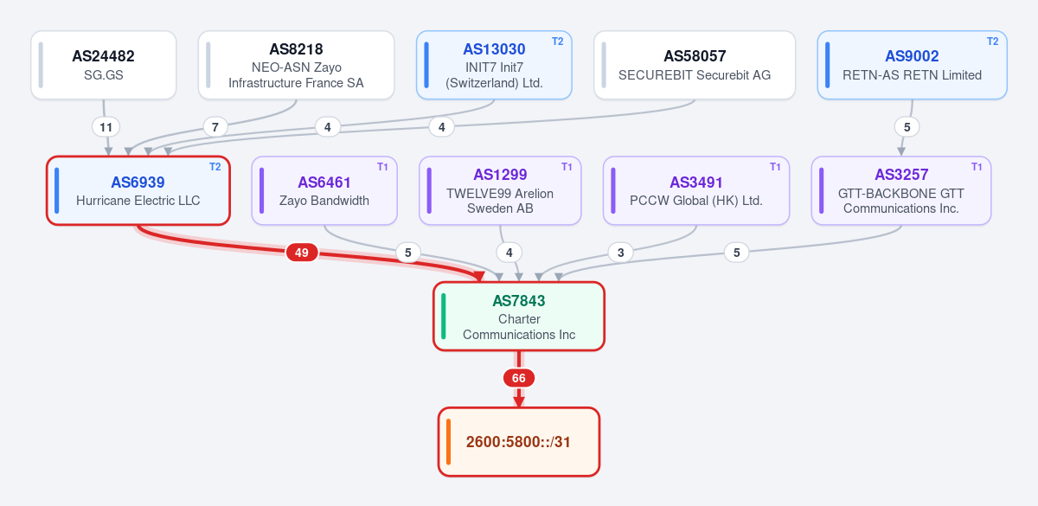Select the AS3491 PCCW Global node

tap(696, 190)
